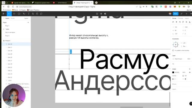This screenshot has width=192, height=108.
Task: Click the browser reload icon
Action: point(13,7)
